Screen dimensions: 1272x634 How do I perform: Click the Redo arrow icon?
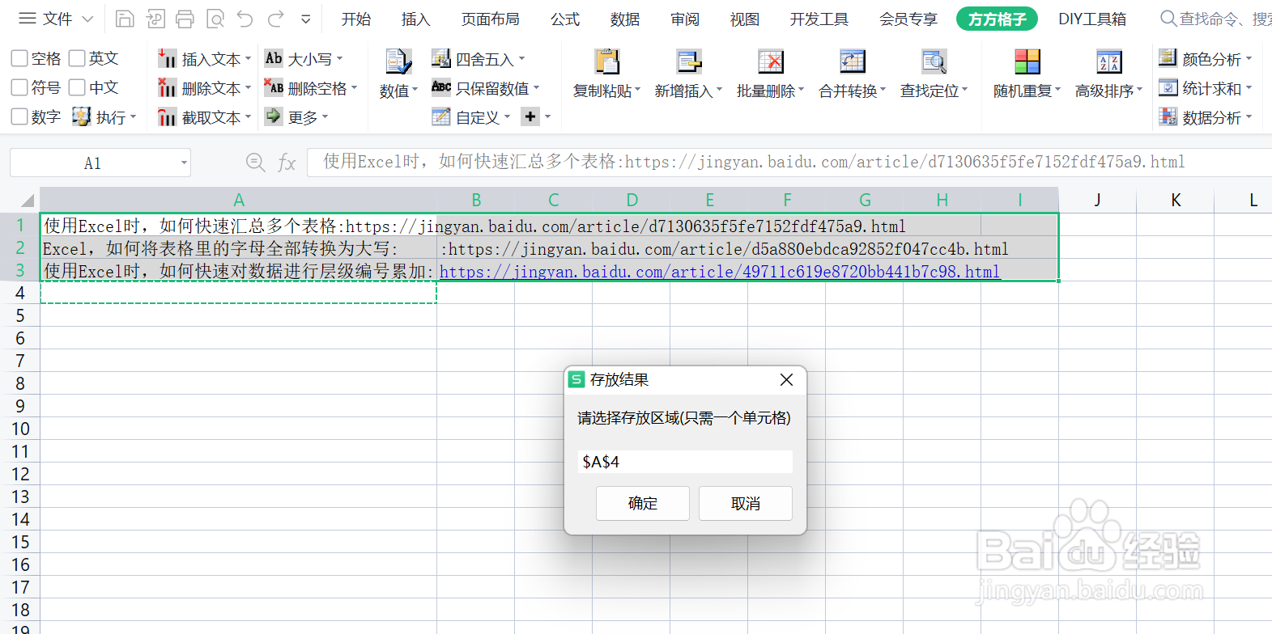(x=276, y=19)
